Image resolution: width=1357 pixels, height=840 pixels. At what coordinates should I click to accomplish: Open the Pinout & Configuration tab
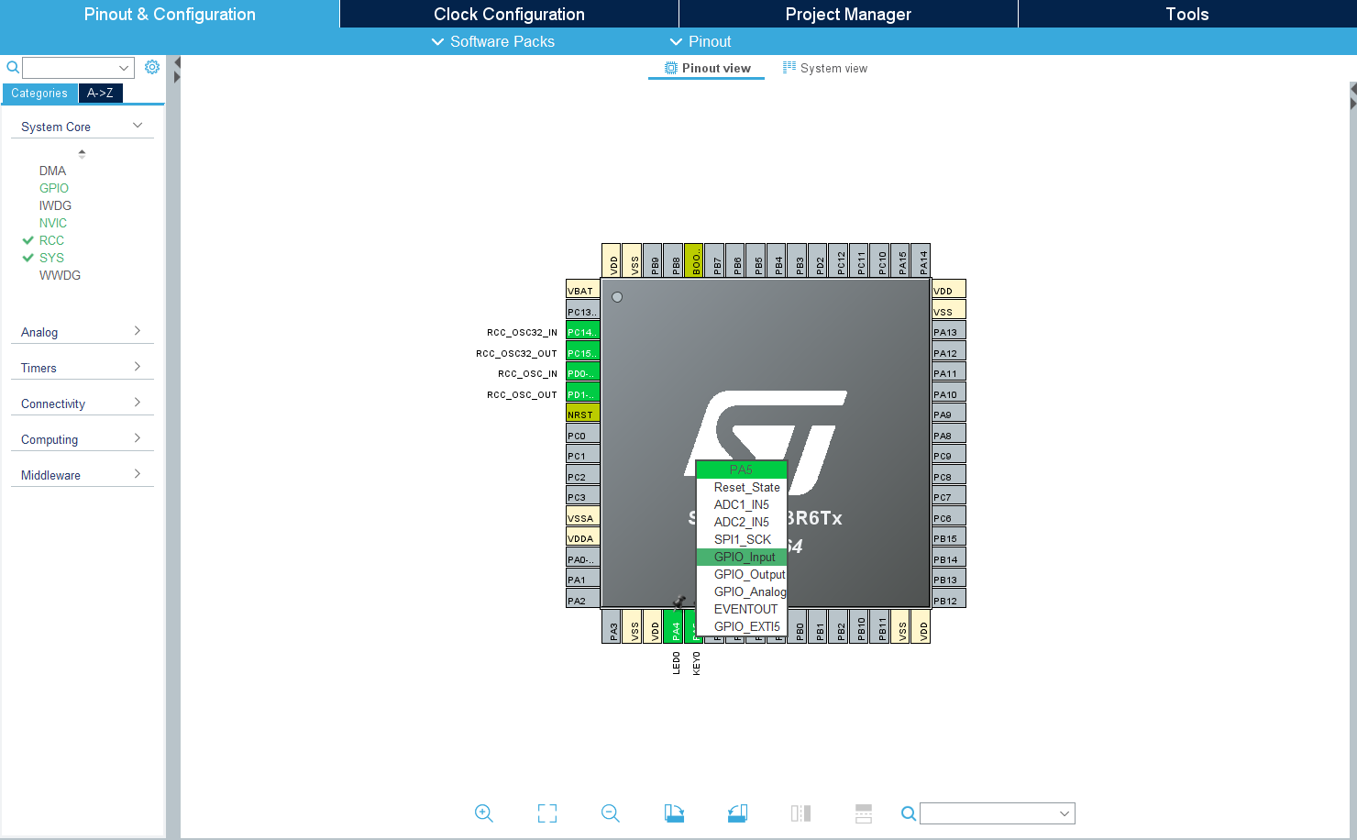[x=170, y=14]
